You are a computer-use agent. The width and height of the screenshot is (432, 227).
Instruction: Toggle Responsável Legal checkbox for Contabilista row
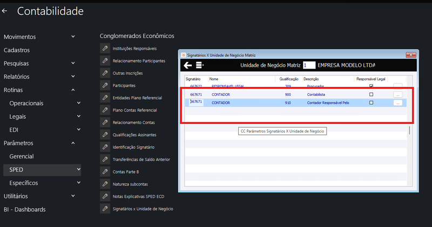(x=371, y=94)
